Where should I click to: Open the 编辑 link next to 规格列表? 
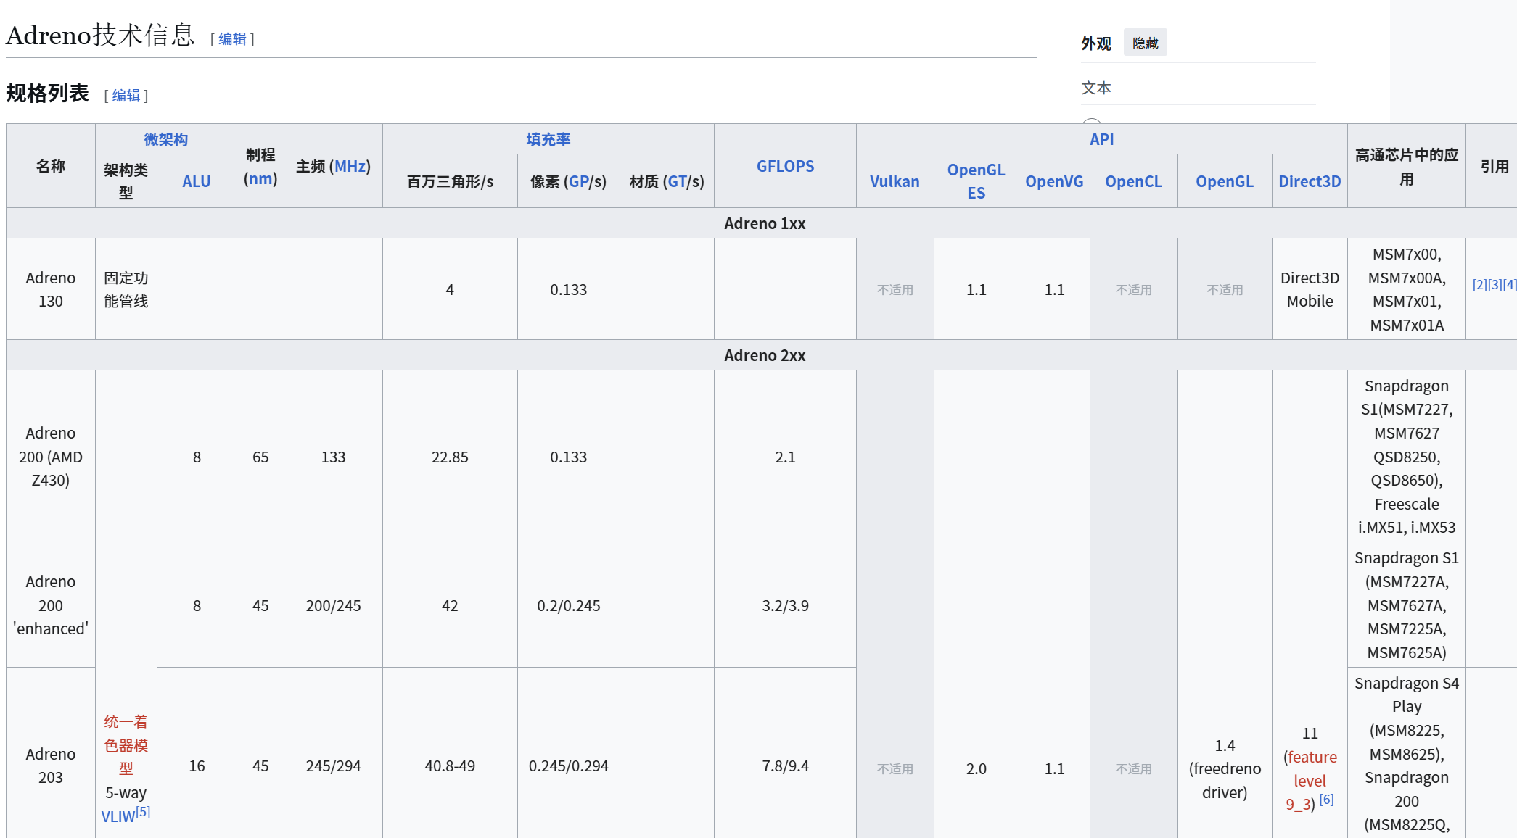click(x=126, y=96)
